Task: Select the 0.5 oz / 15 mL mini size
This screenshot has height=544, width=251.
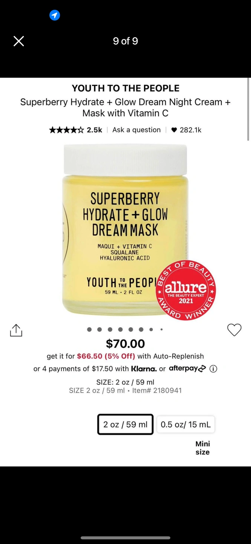Action: tap(186, 424)
